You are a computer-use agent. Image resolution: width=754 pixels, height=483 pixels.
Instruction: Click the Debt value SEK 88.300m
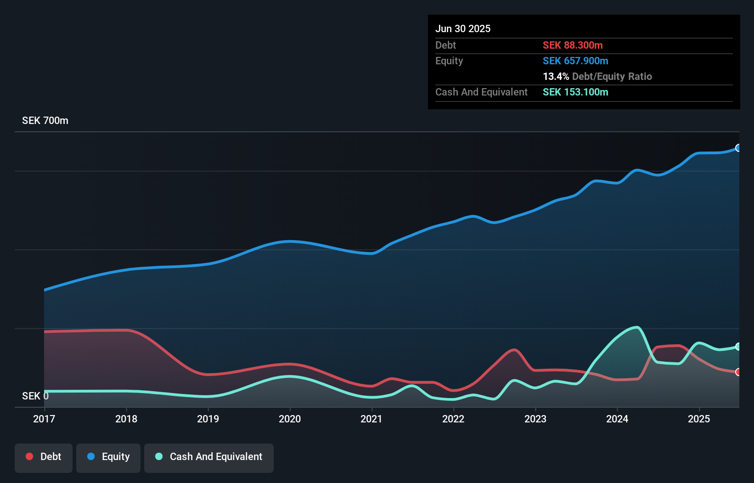pyautogui.click(x=573, y=45)
